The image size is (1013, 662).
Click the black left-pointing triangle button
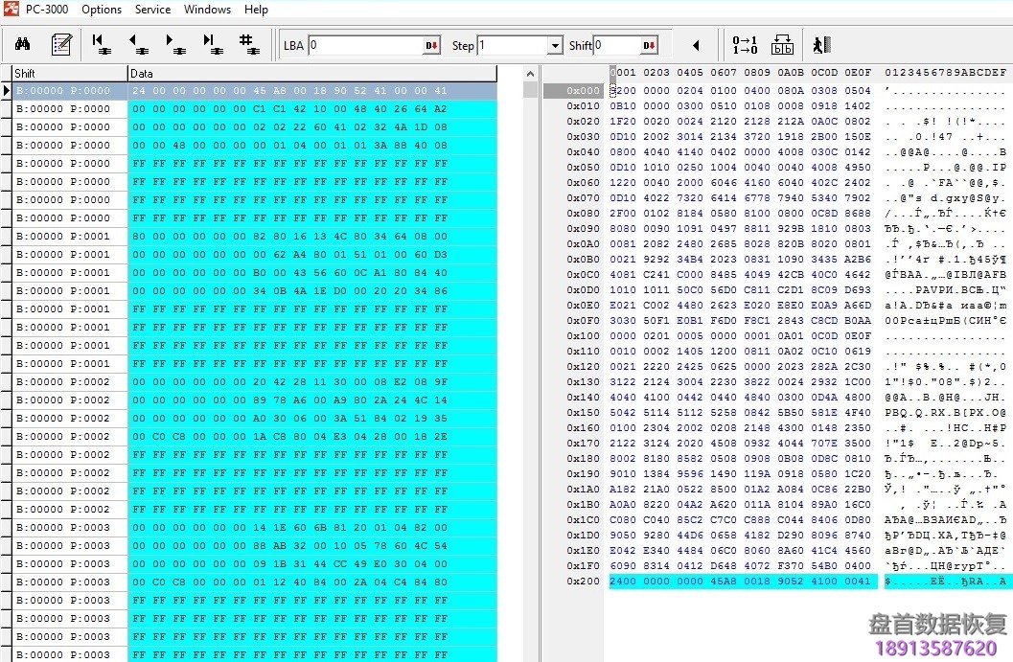[x=697, y=45]
